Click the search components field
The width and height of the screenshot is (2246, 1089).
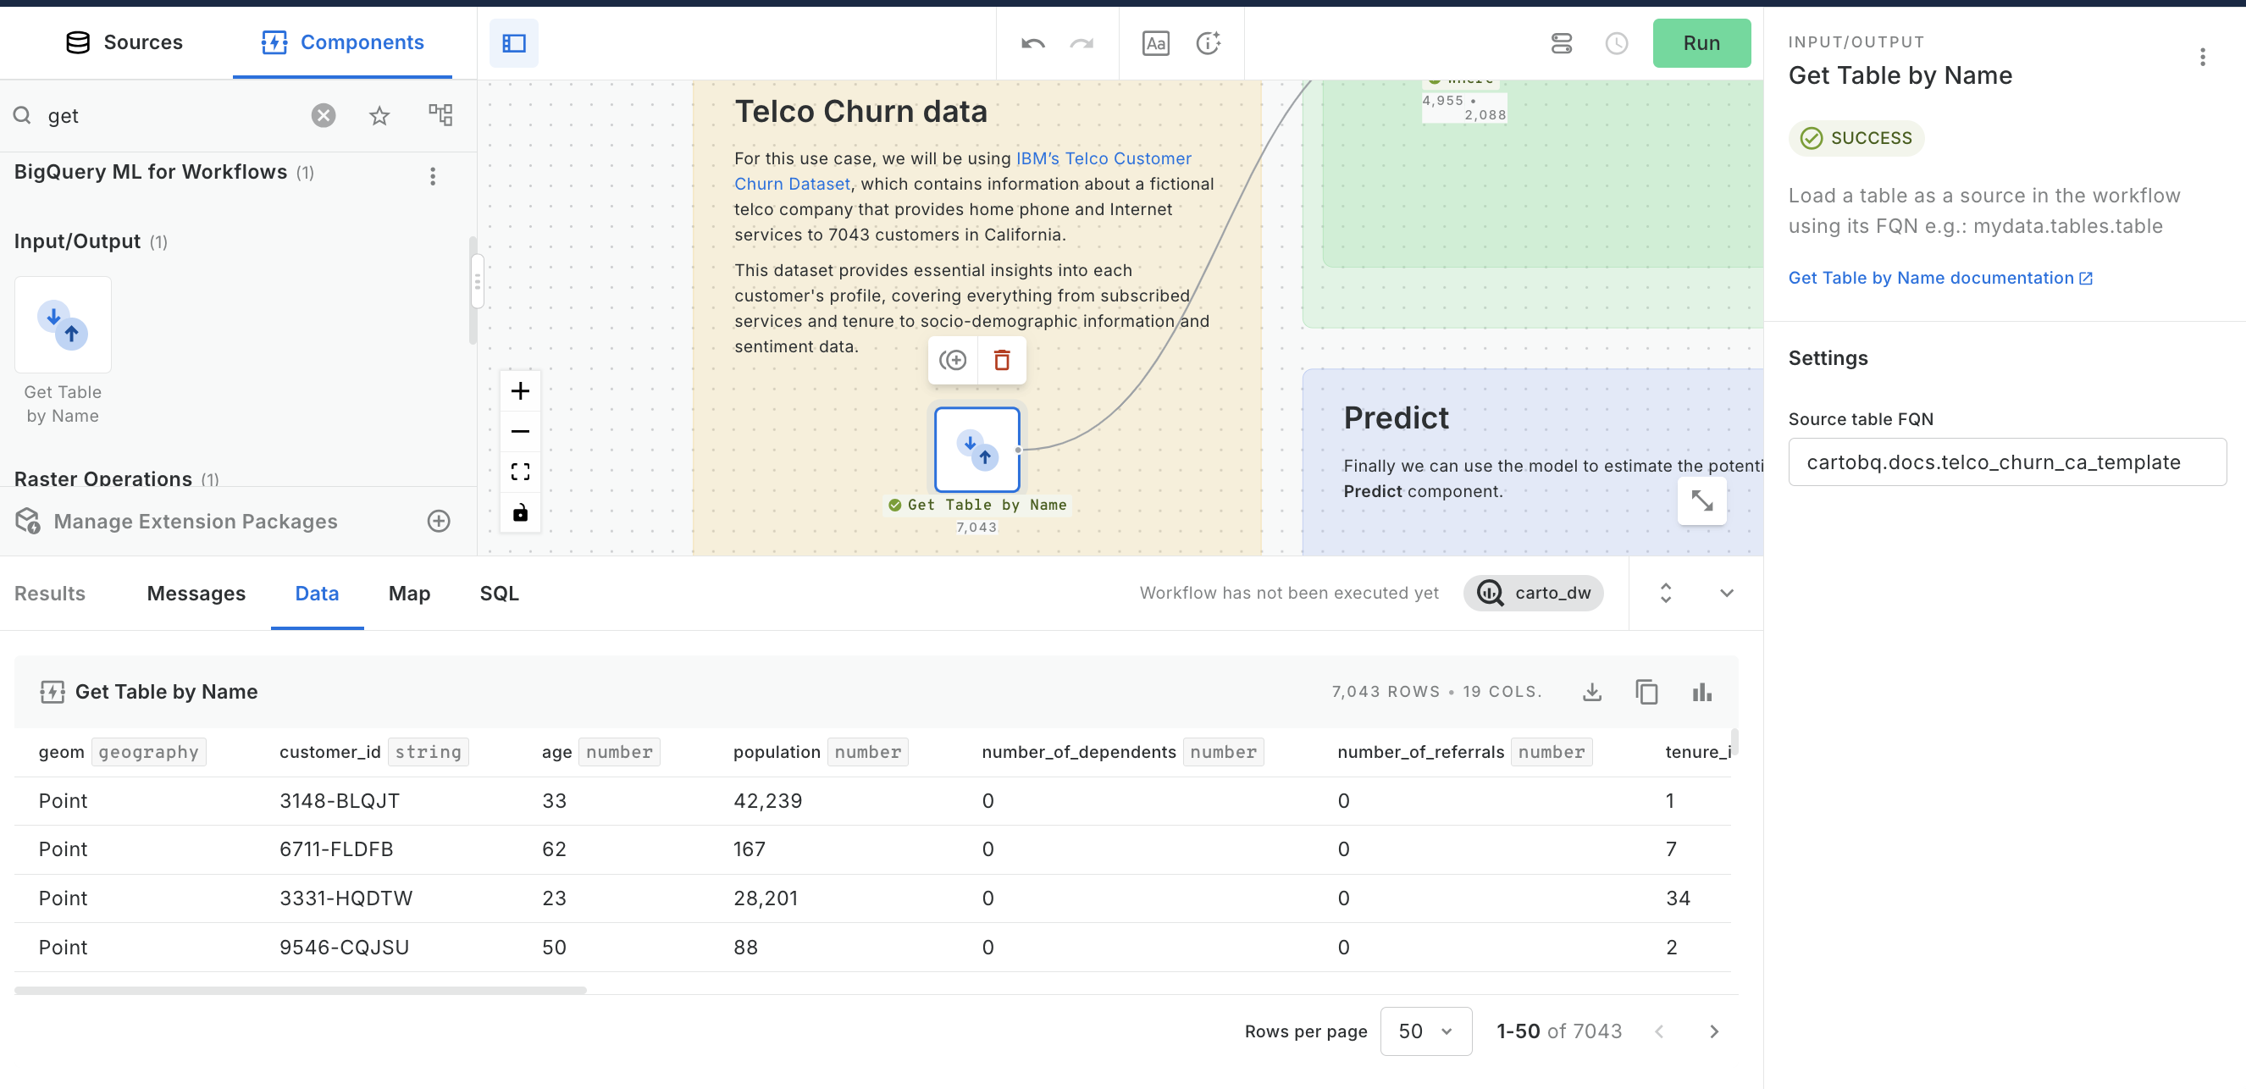pos(171,115)
